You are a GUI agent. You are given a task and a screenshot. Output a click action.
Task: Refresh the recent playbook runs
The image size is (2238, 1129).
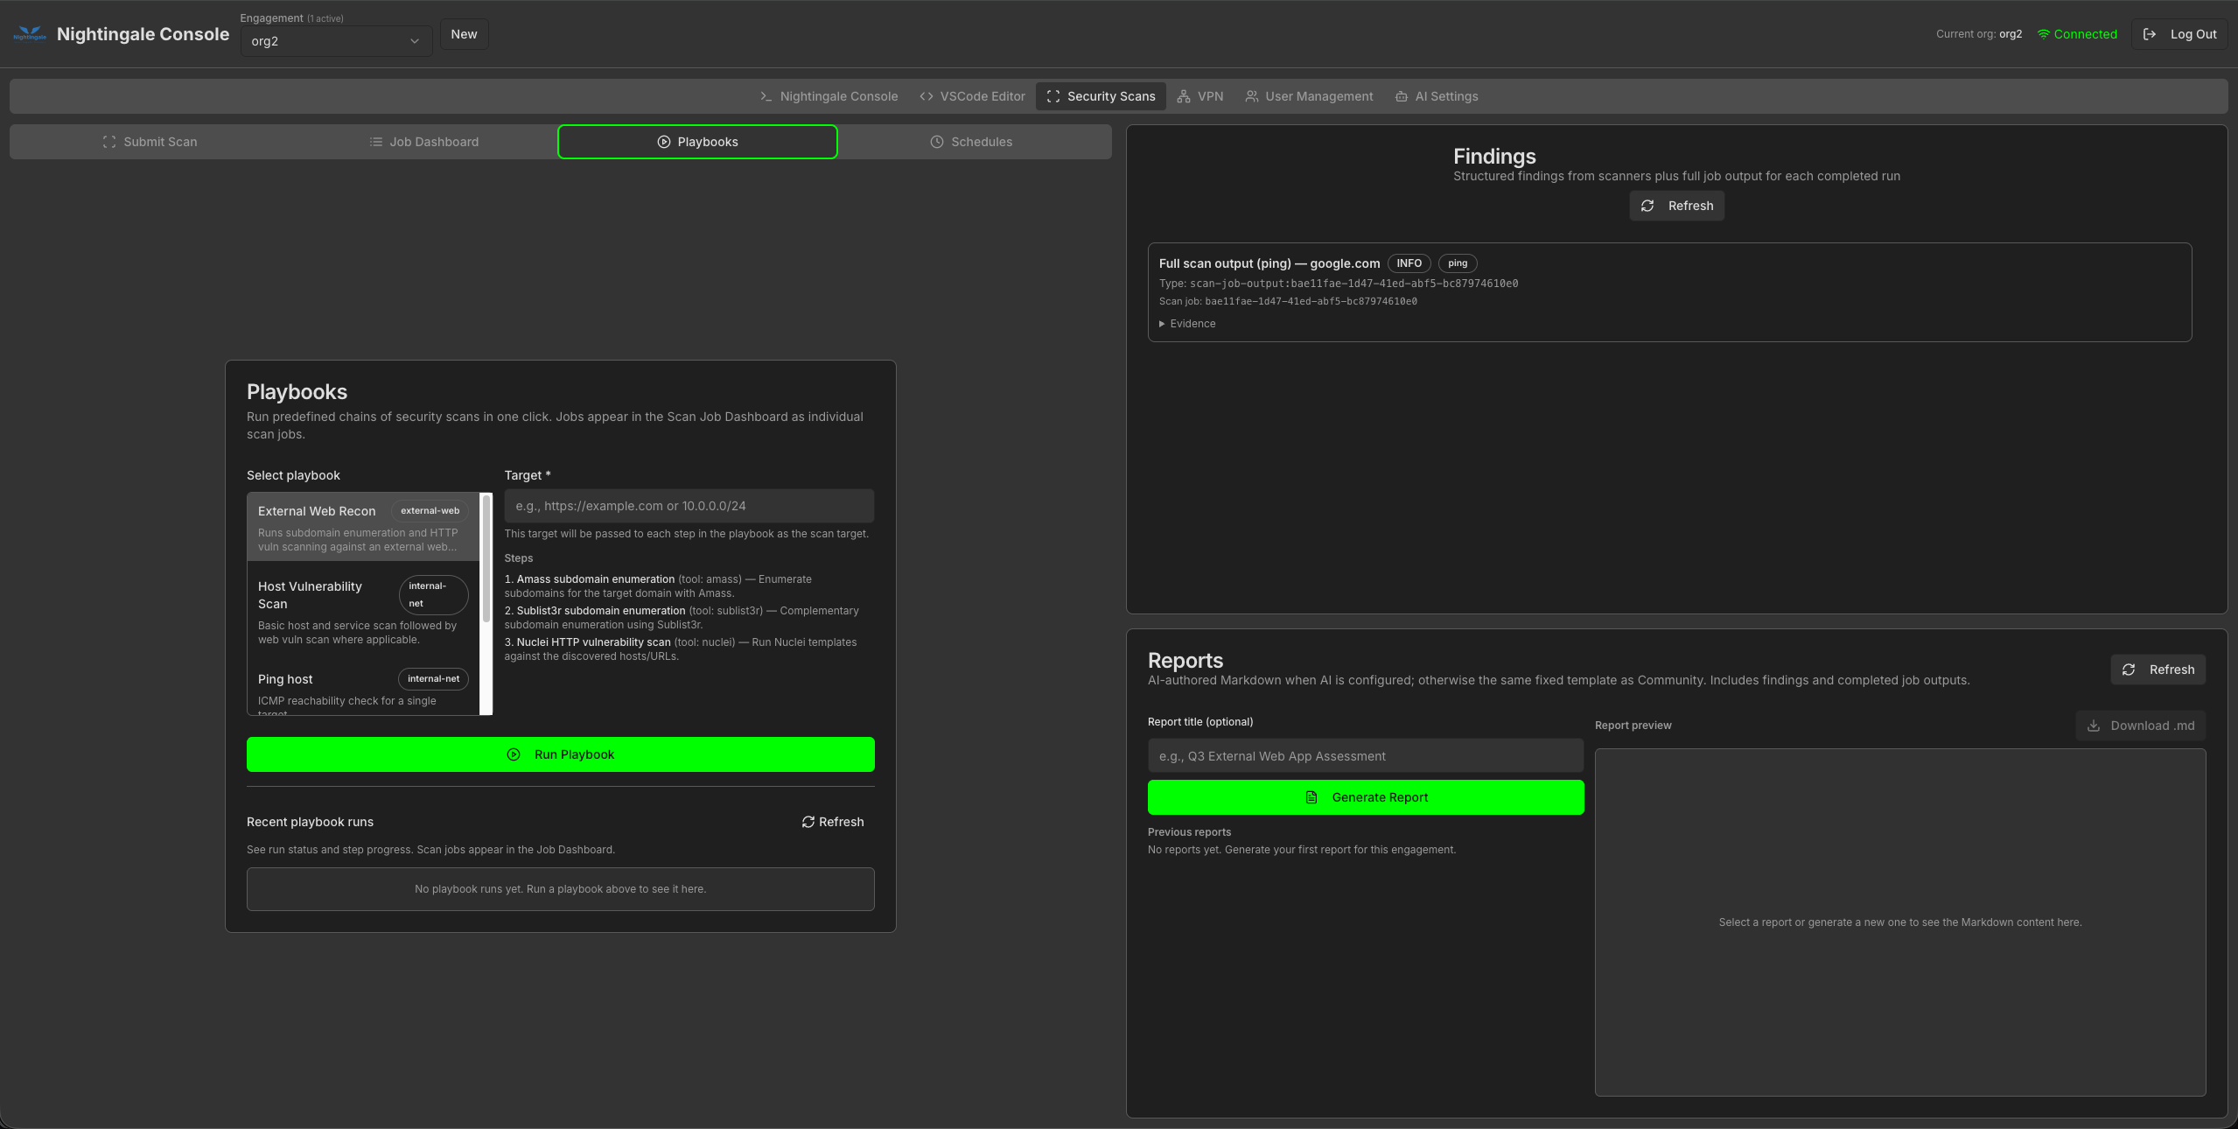832,822
